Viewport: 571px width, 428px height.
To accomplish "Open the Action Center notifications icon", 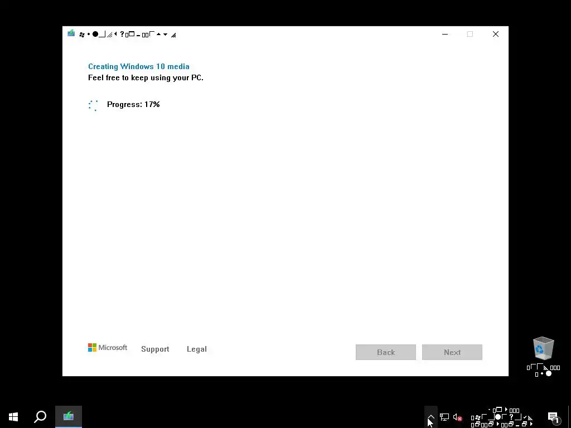I will click(x=554, y=417).
